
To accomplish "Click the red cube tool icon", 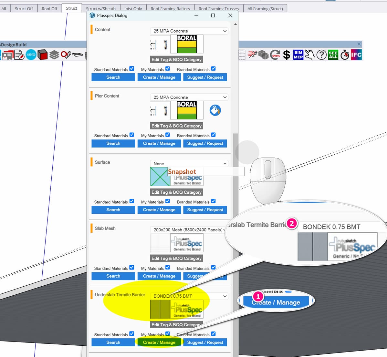I will click(42, 55).
